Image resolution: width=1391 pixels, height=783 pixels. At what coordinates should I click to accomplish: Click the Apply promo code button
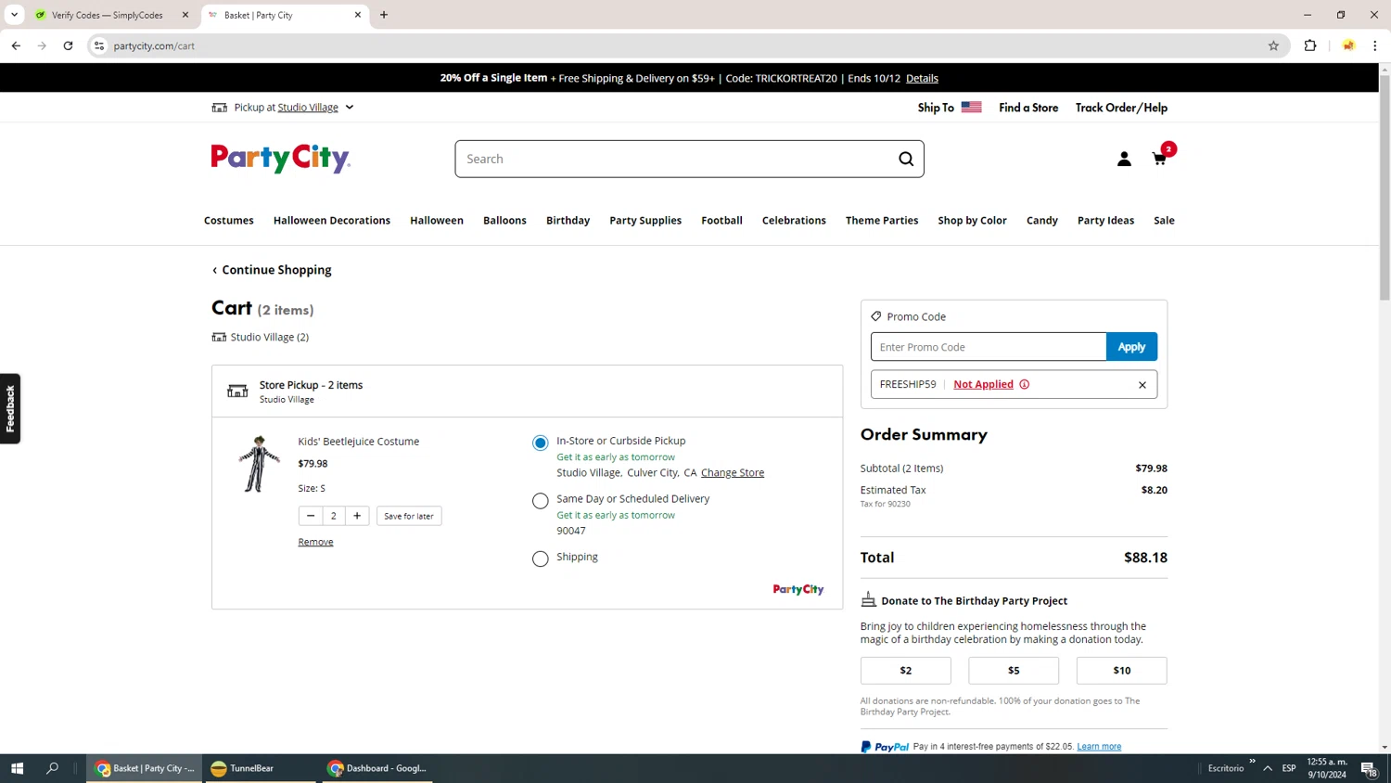point(1131,347)
